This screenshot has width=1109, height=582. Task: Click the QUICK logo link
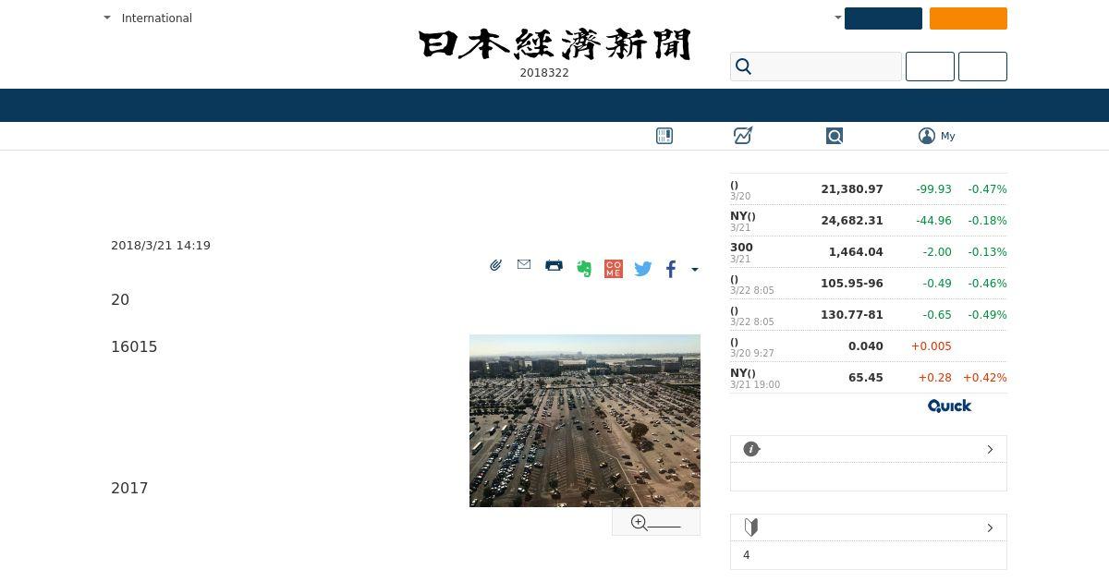click(949, 406)
